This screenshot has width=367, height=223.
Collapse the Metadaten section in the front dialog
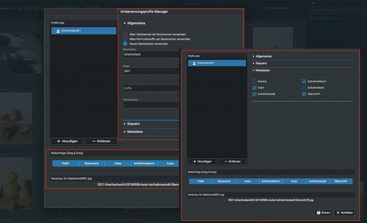click(254, 70)
